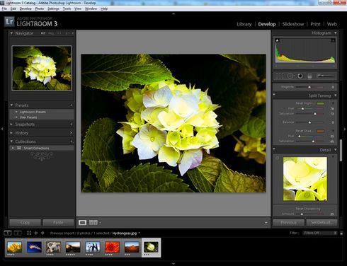Collapse the Navigator panel
The image size is (347, 266).
point(11,33)
